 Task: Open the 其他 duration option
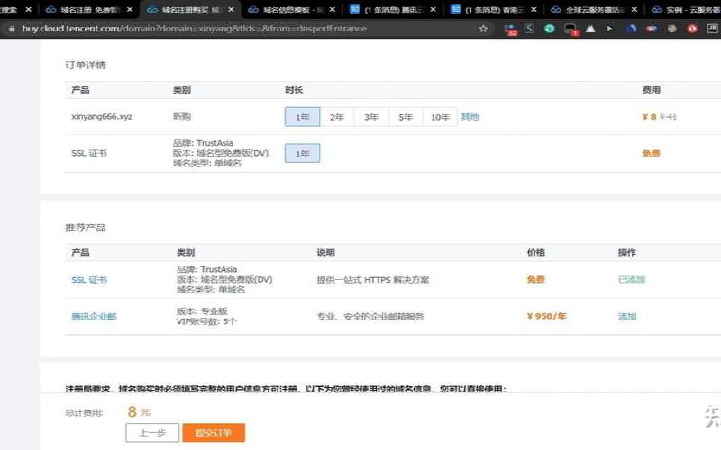470,117
